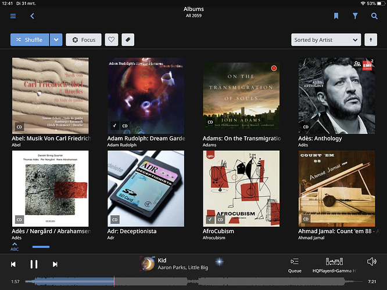This screenshot has width=387, height=290.
Task: Click the title Adams: On the Transmigration
Action: point(242,139)
